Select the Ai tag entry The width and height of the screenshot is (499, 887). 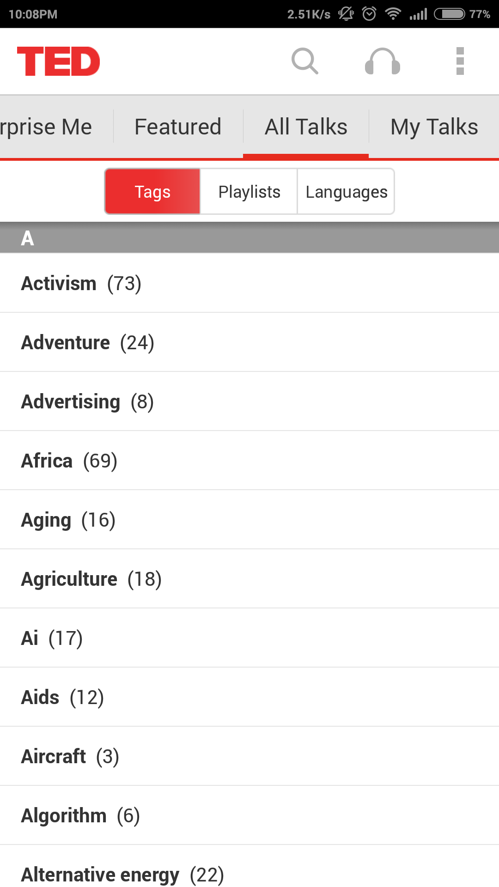[249, 638]
